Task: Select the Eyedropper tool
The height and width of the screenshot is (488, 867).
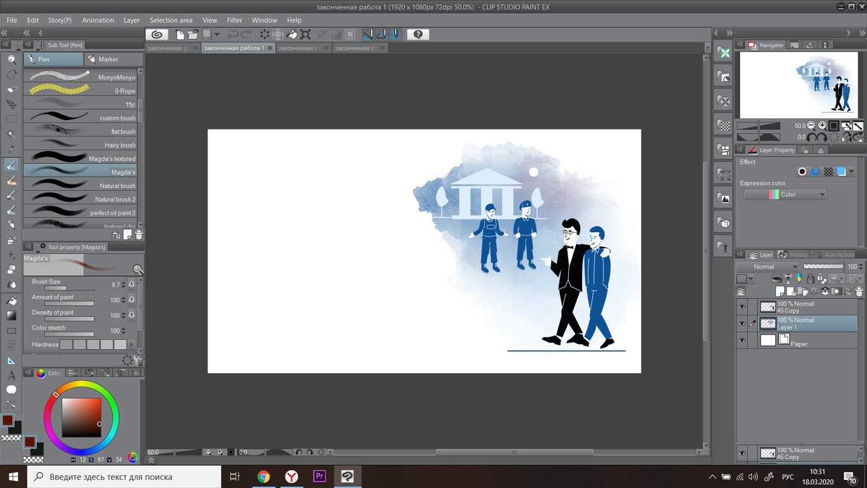Action: coord(11,149)
